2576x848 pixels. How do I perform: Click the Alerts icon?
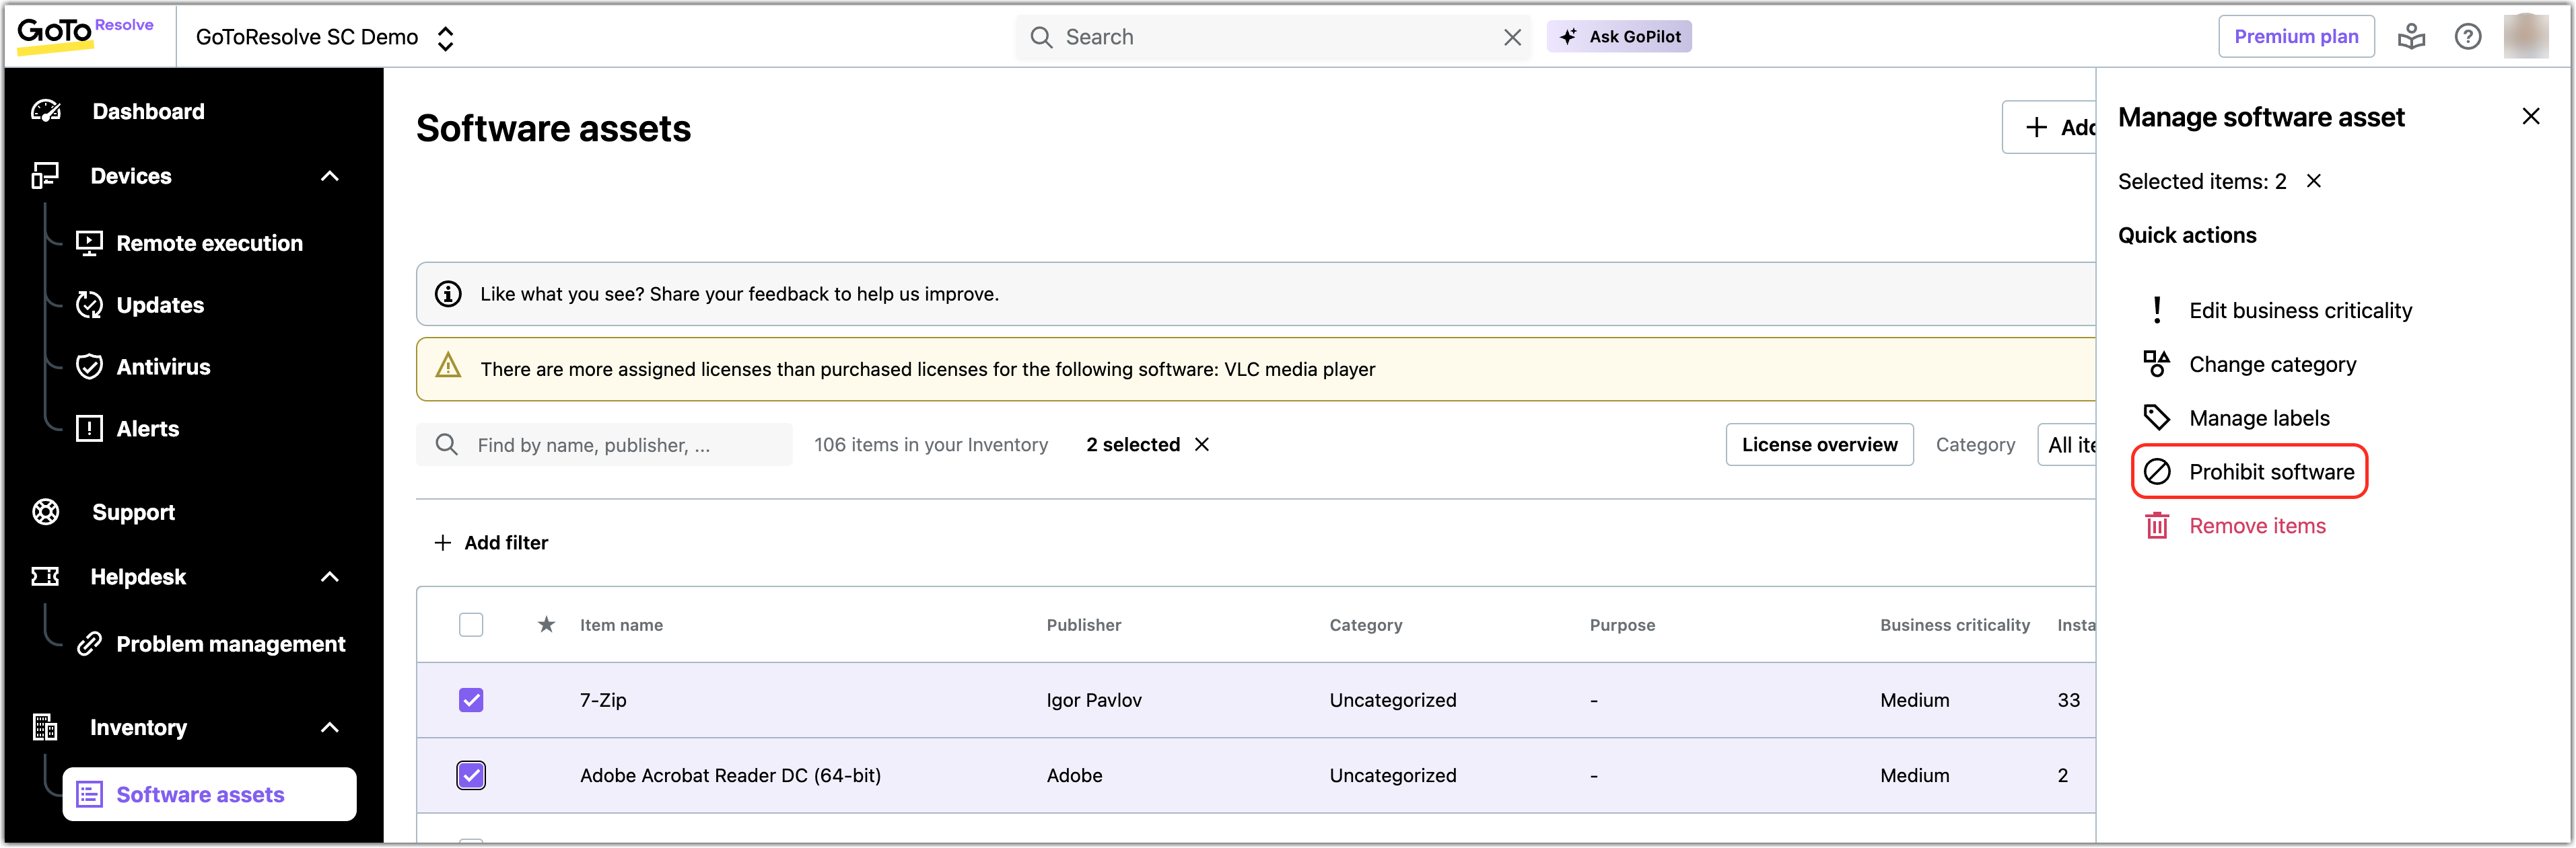tap(89, 428)
